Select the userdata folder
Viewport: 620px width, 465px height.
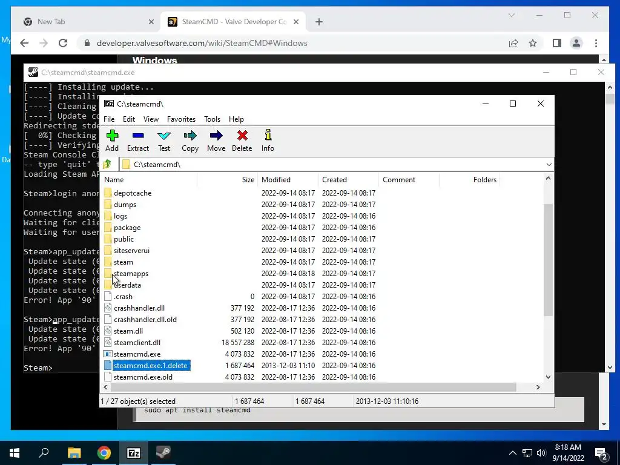[127, 285]
